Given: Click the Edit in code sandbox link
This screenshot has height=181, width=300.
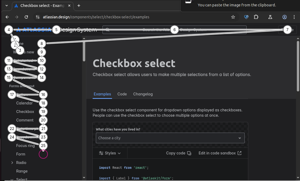Looking at the screenshot, I should click(217, 153).
